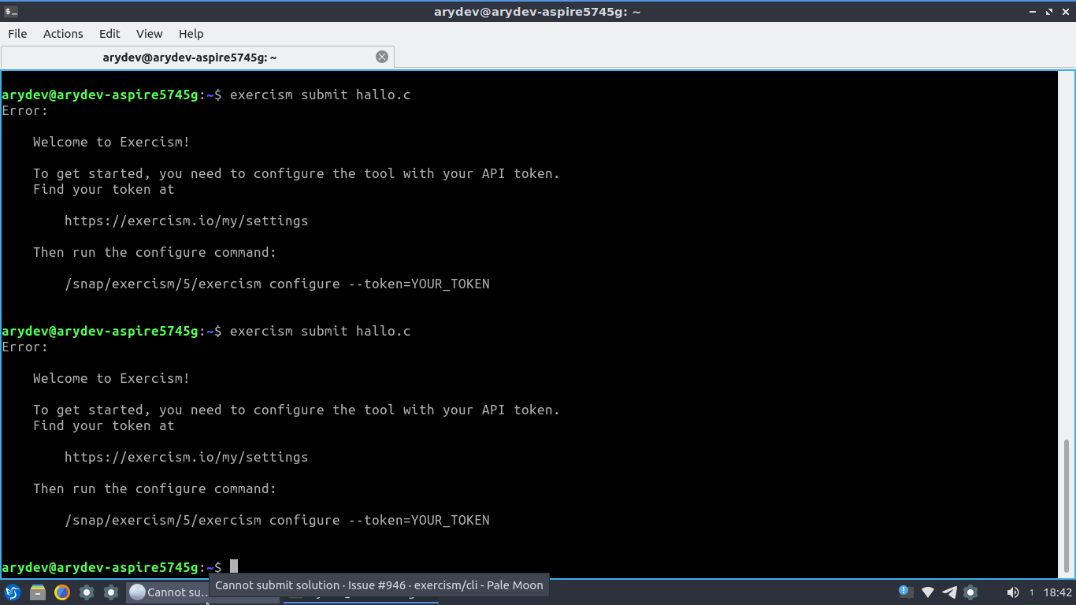
Task: Open the Telegram tray icon
Action: click(x=950, y=592)
